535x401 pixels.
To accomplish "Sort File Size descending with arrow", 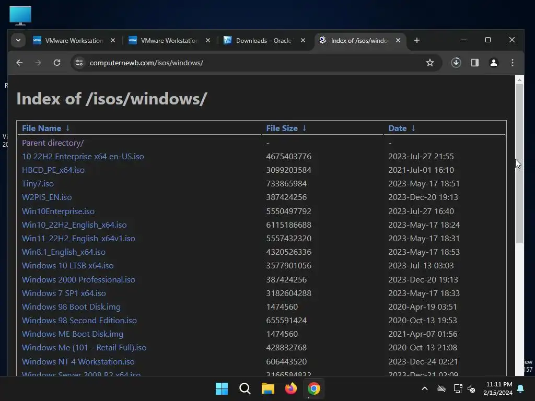I will [x=304, y=128].
